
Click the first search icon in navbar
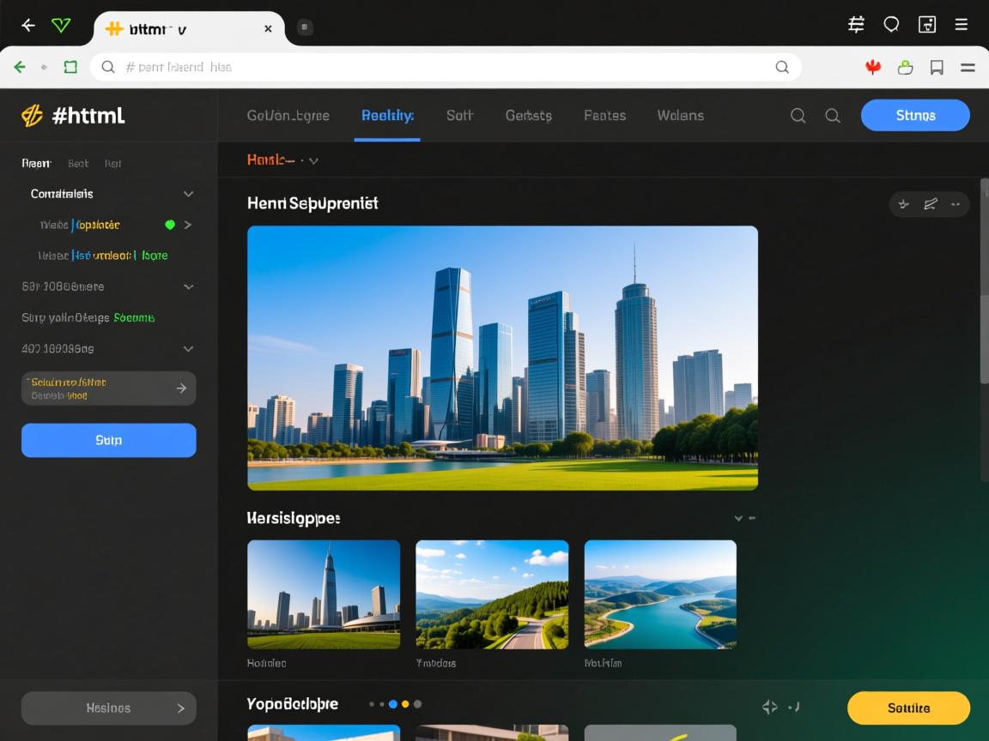tap(798, 116)
